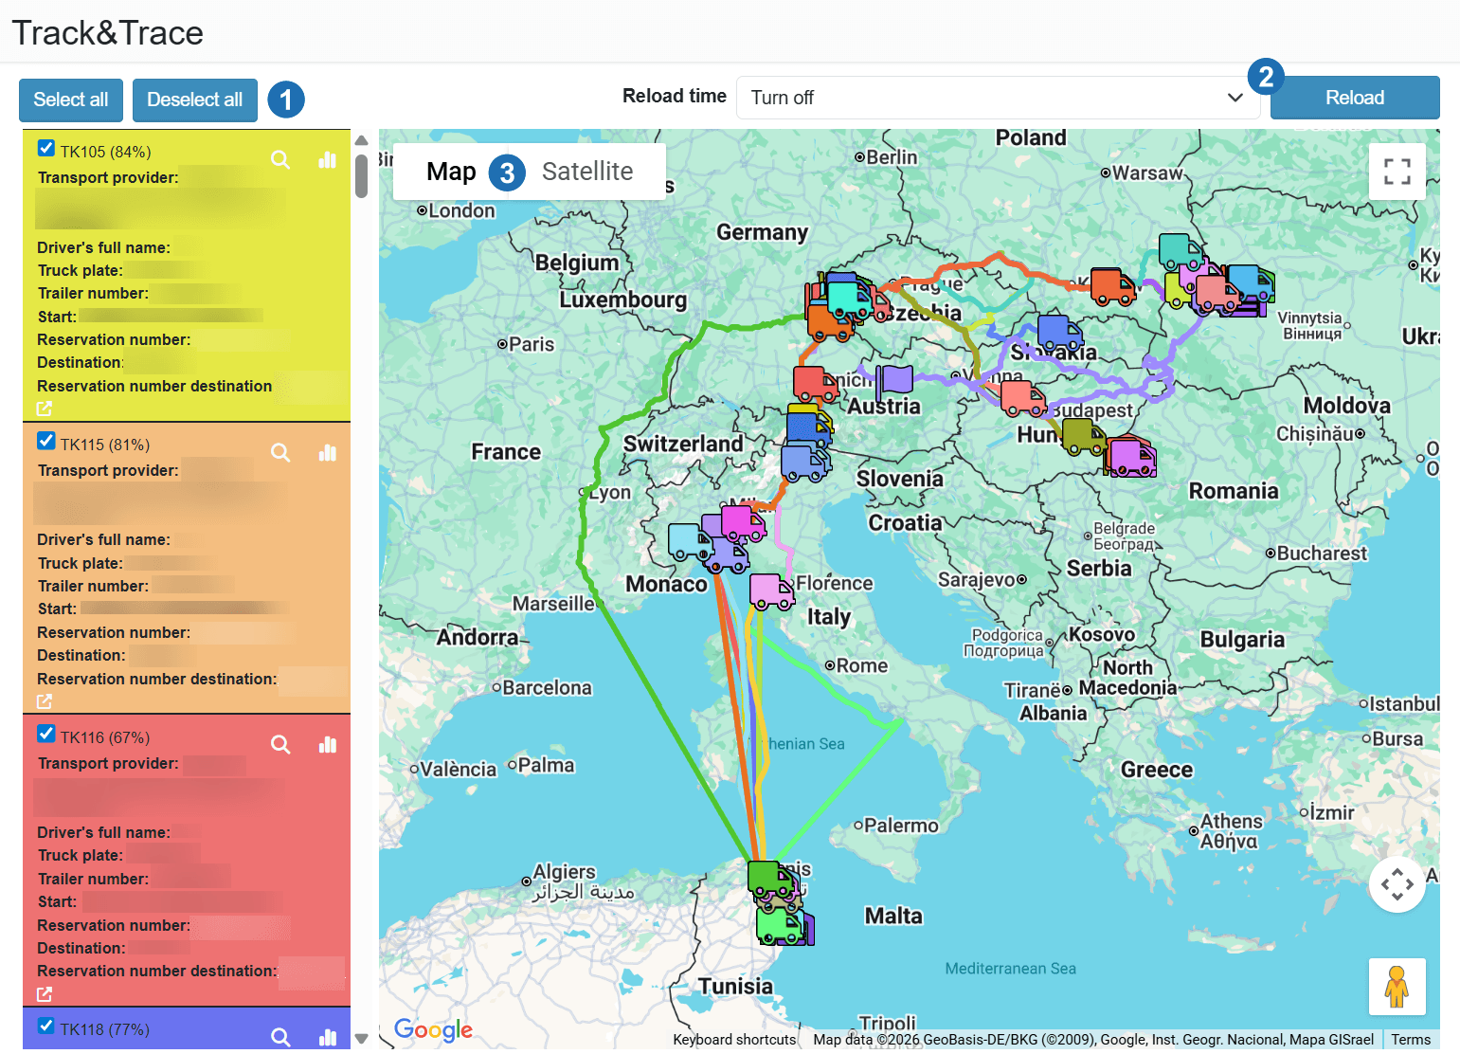Open the bar chart icon for TK115
The height and width of the screenshot is (1054, 1460).
pos(328,452)
